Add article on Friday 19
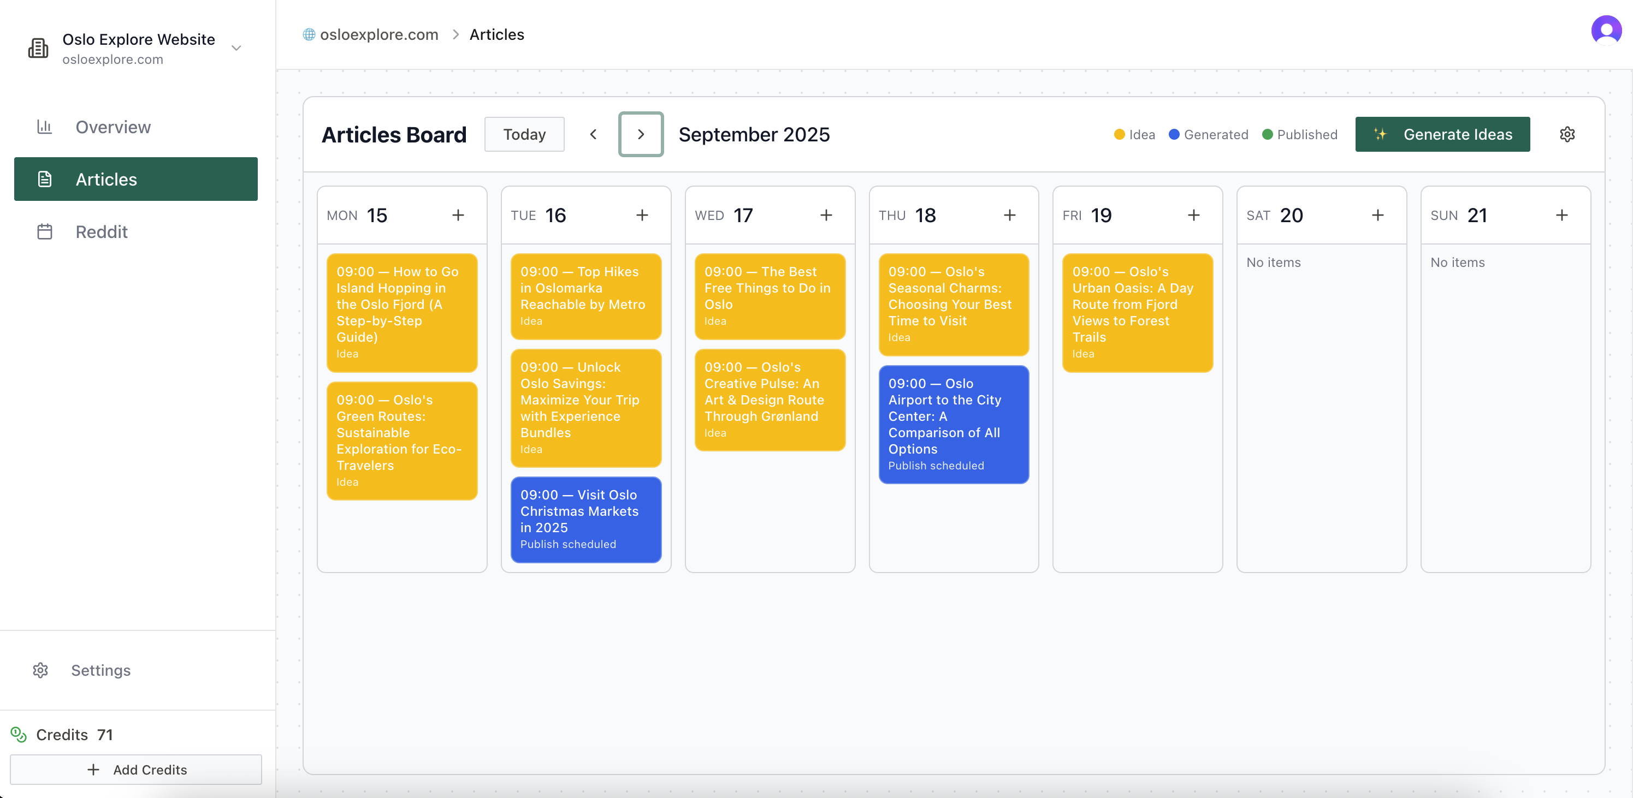 pyautogui.click(x=1193, y=216)
